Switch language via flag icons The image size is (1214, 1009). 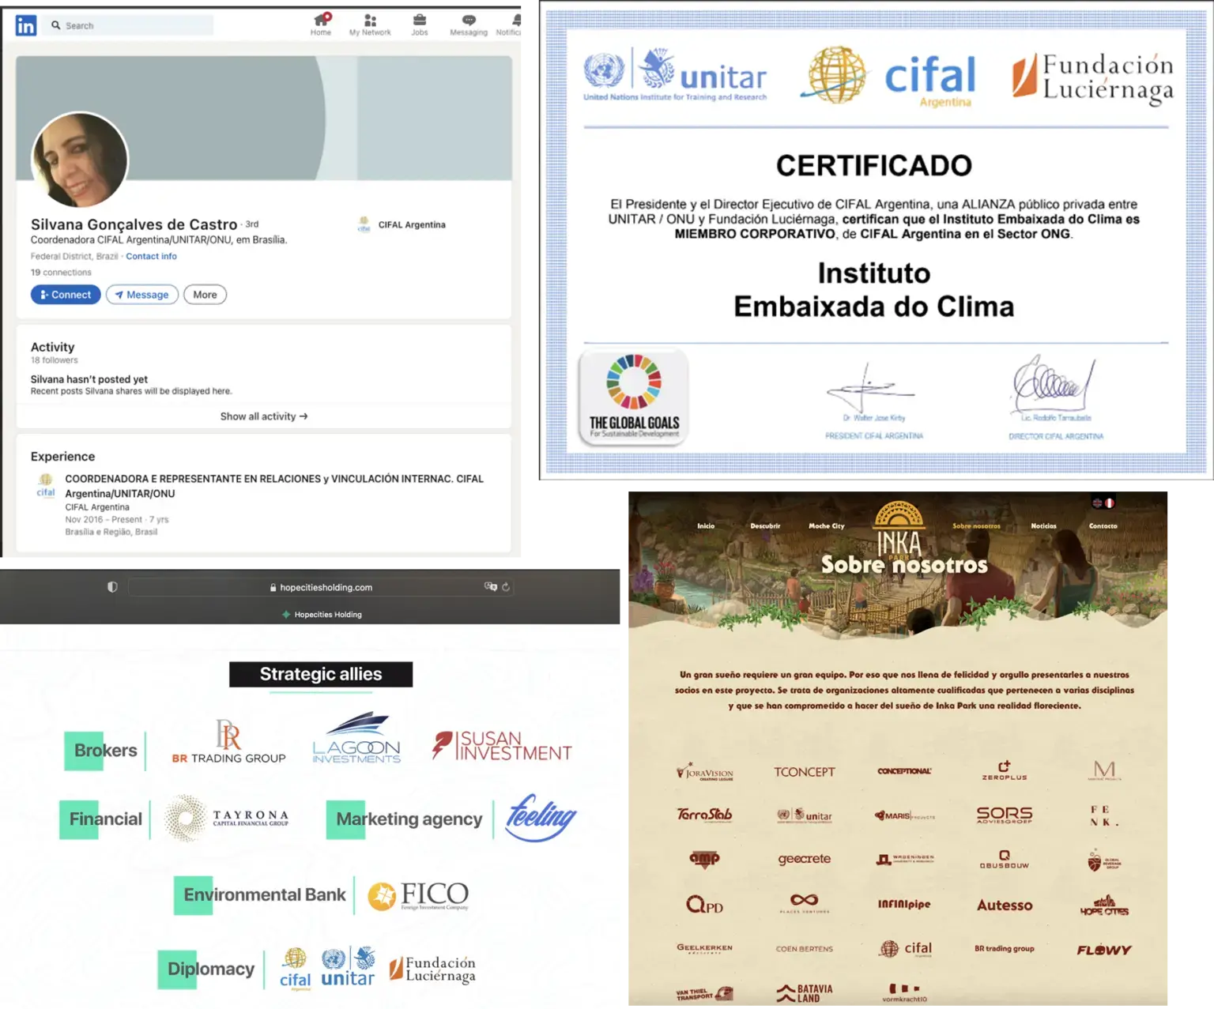point(1103,503)
